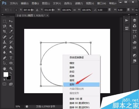Open the Swatches panel grid icon
139x109 pixels.
coord(135,48)
